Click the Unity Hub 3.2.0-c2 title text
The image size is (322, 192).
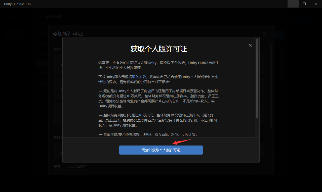(x=18, y=4)
